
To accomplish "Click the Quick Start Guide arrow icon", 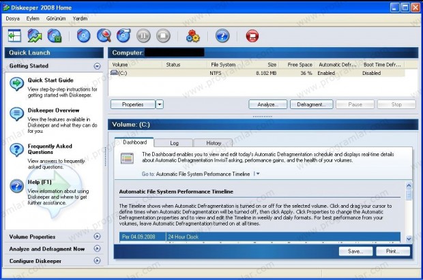I will 17,84.
